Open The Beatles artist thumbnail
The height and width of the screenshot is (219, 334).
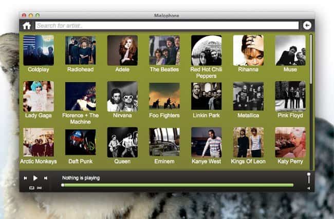point(164,50)
